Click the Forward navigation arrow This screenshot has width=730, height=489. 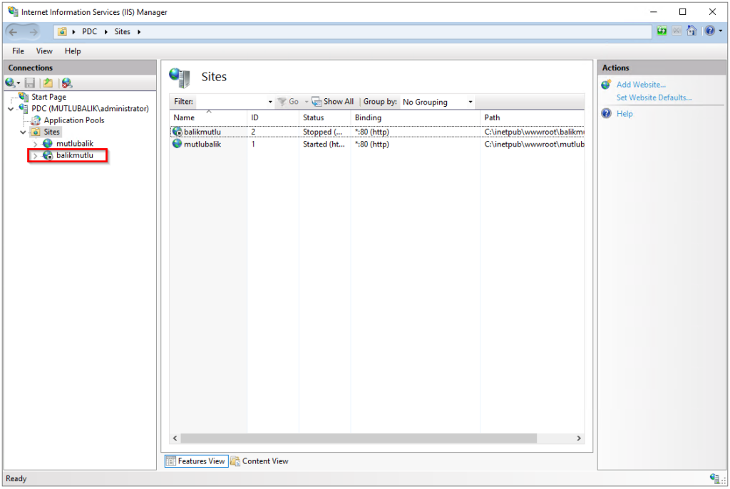coord(34,32)
